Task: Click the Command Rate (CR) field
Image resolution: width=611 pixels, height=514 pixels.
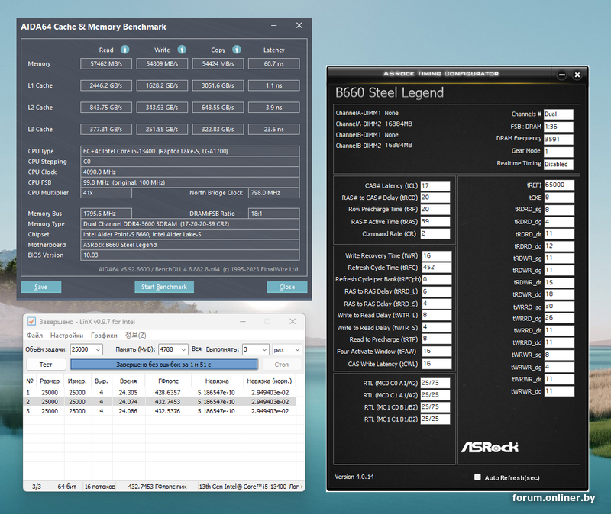Action: click(435, 233)
